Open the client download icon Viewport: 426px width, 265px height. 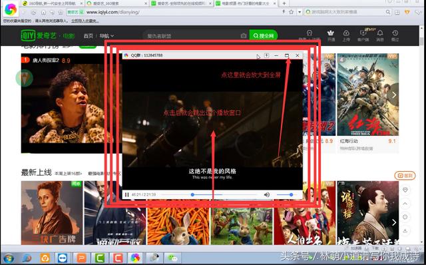point(363,33)
